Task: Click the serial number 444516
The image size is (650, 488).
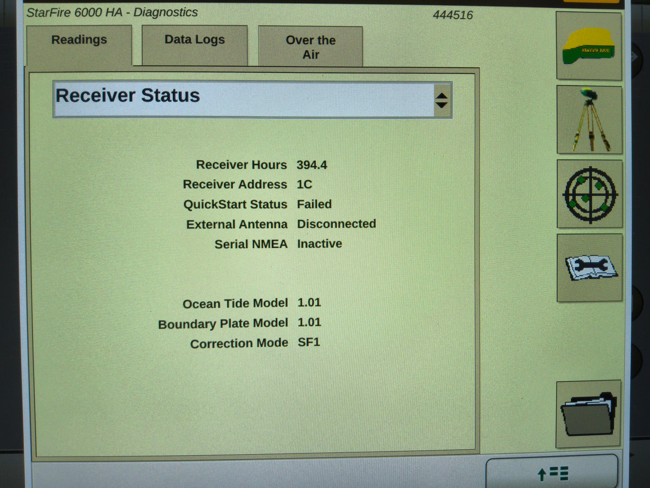Action: [x=453, y=15]
